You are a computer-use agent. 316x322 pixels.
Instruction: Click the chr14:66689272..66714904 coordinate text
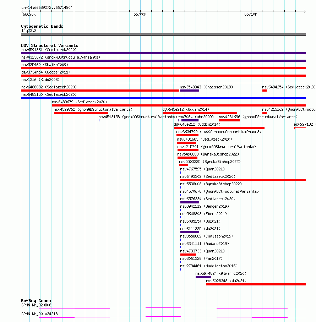[x=47, y=7]
